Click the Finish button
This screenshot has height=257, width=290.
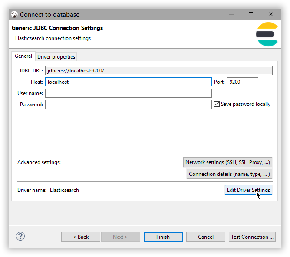coord(163,237)
